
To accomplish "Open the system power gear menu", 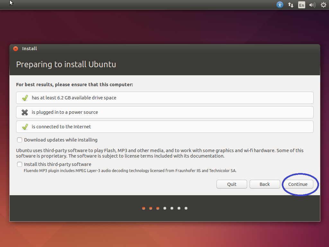I will (x=323, y=5).
